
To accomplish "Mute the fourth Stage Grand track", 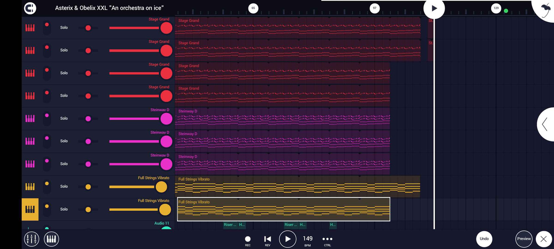I will click(x=47, y=96).
